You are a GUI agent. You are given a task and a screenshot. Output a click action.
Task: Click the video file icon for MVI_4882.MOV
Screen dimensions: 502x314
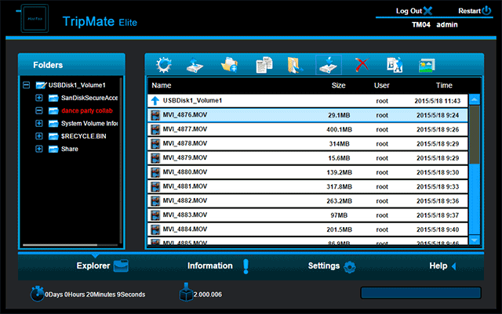pos(155,200)
